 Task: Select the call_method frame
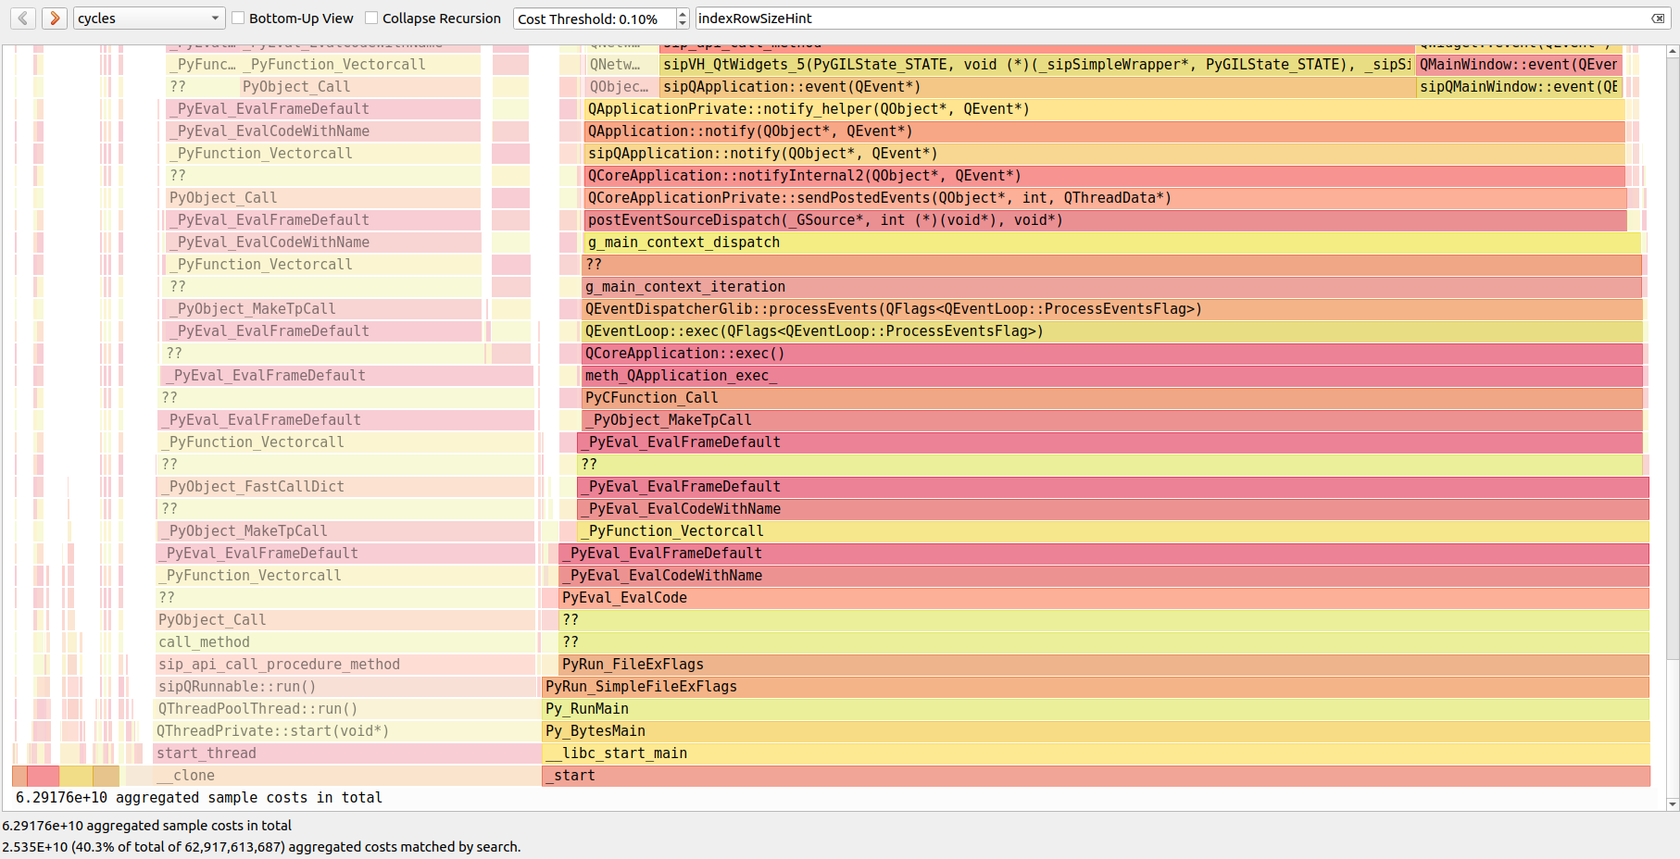coord(345,642)
